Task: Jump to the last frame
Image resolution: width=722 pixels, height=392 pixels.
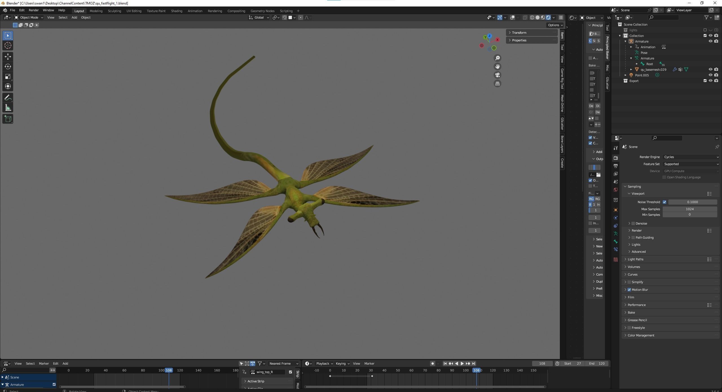Action: [474, 364]
